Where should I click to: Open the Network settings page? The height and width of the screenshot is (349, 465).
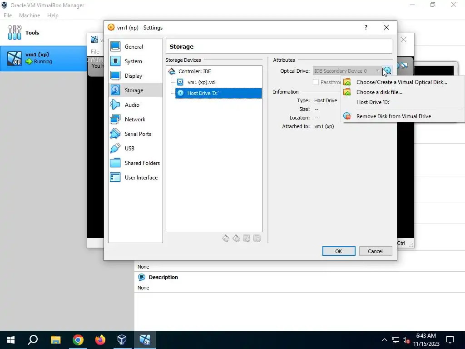point(135,120)
